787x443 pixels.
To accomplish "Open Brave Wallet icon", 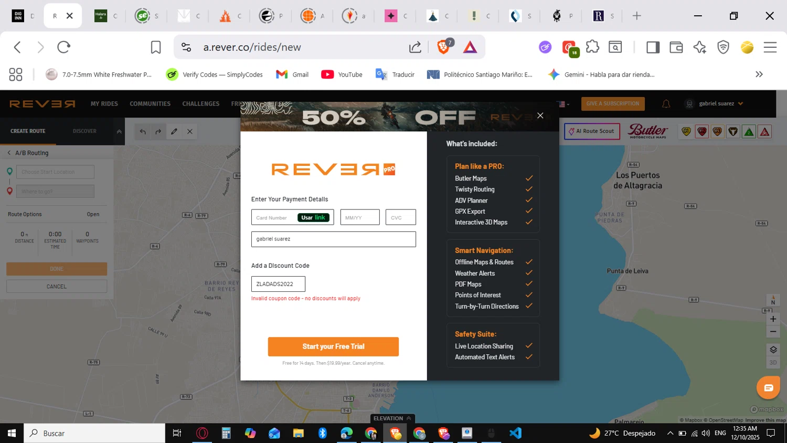I will click(676, 47).
